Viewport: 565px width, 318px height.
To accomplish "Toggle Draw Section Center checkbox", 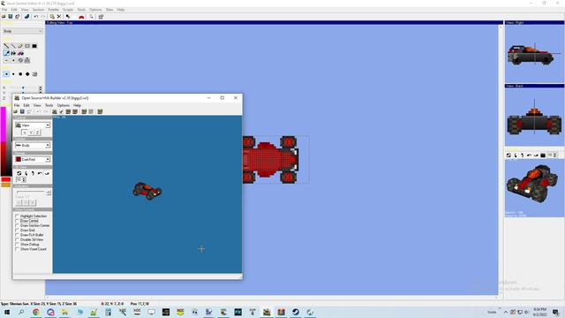I will pyautogui.click(x=17, y=225).
